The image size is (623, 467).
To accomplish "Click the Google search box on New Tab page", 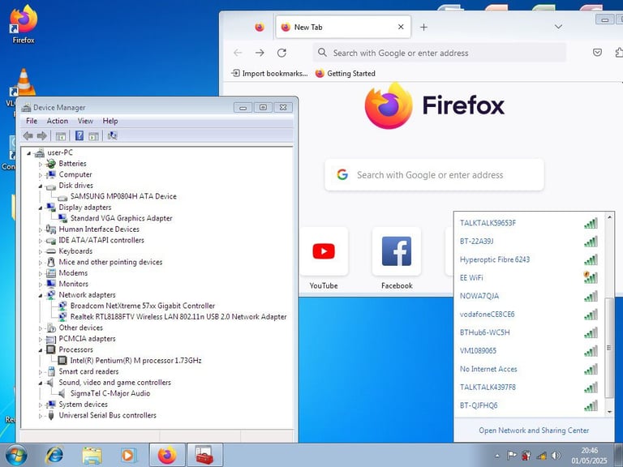I will pos(434,175).
